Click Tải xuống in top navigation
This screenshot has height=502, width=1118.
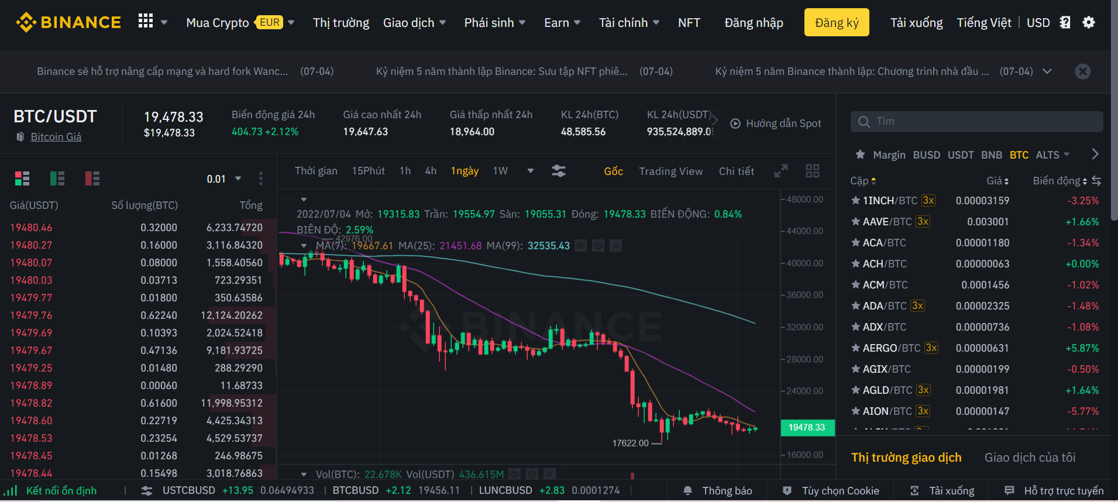916,23
